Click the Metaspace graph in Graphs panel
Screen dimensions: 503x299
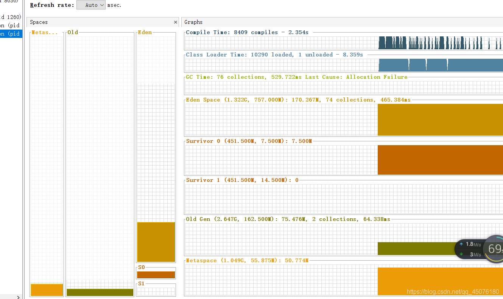[344, 280]
